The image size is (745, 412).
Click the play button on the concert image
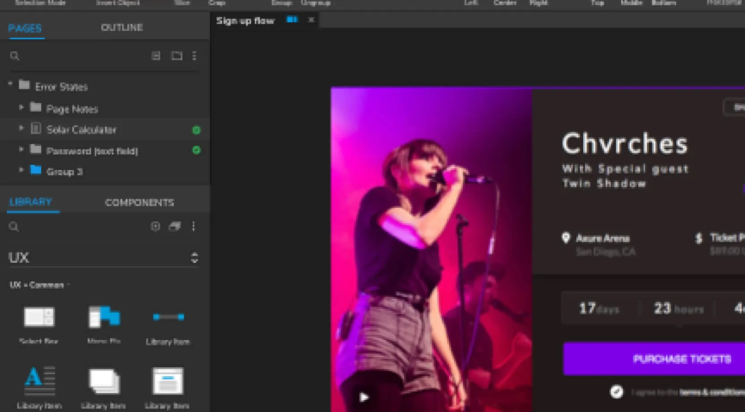(364, 397)
